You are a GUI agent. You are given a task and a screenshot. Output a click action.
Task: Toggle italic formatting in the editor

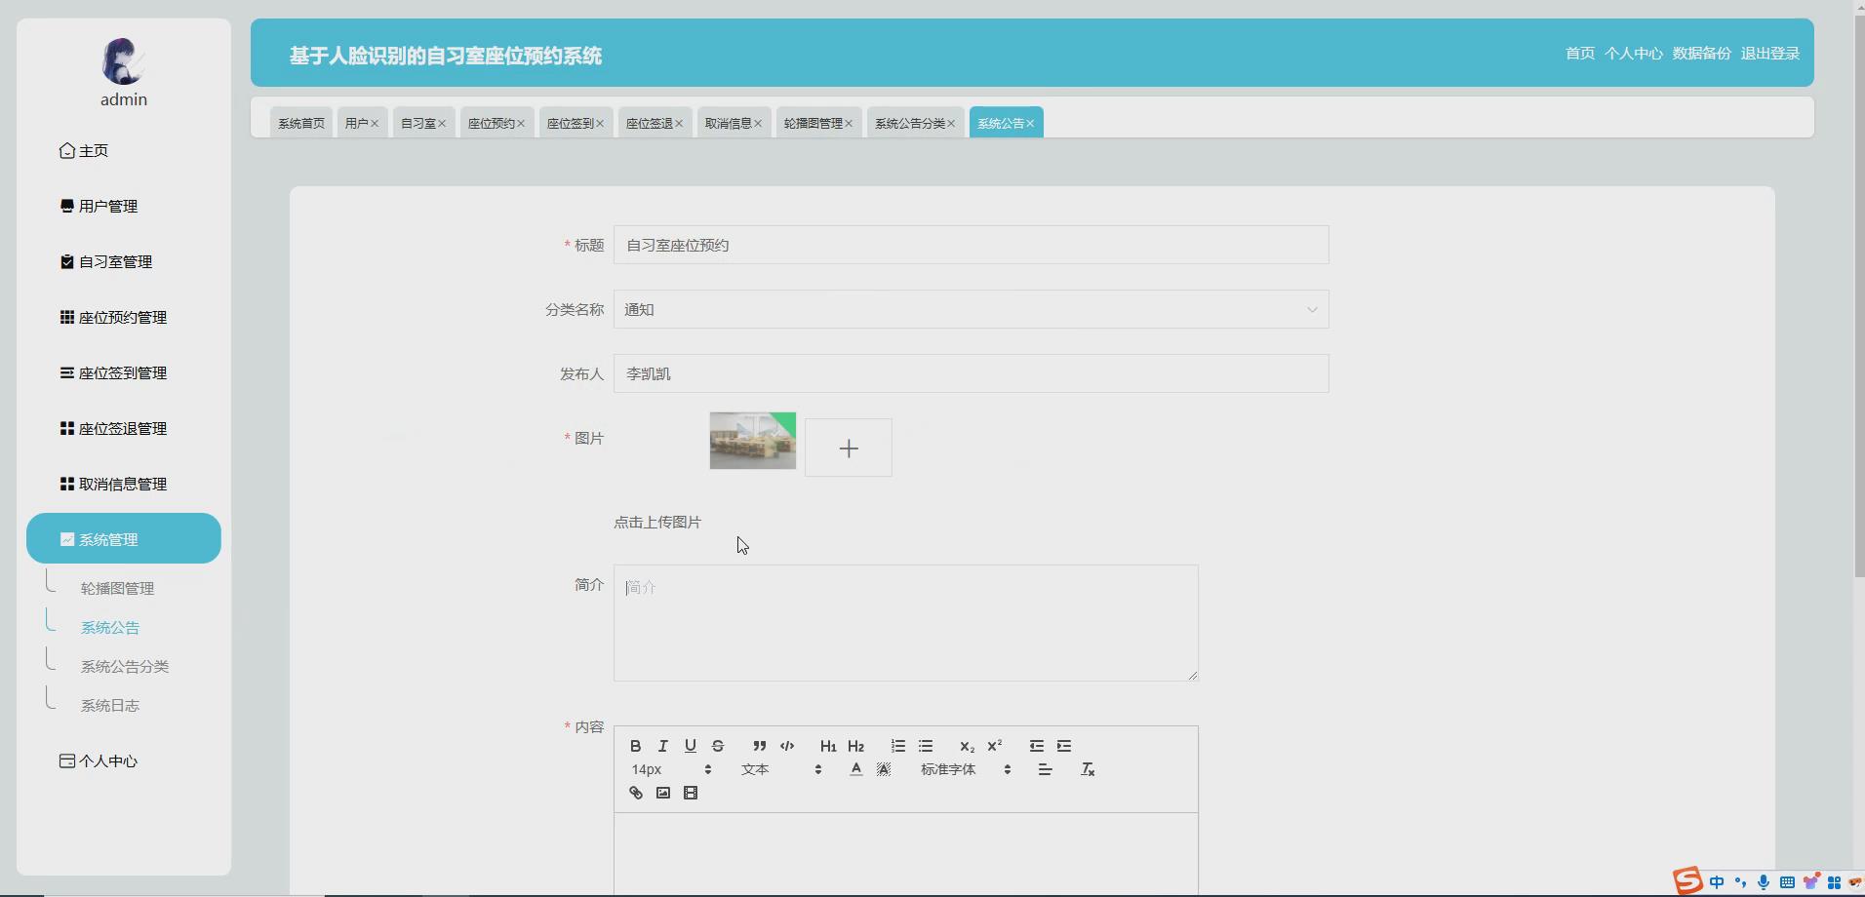tap(662, 746)
